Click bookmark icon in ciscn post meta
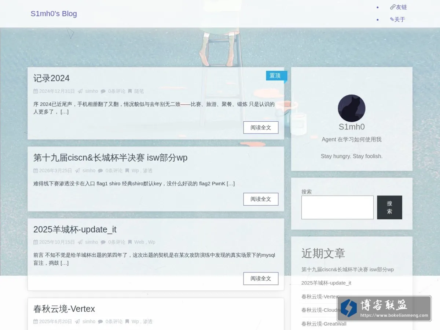 pos(127,170)
